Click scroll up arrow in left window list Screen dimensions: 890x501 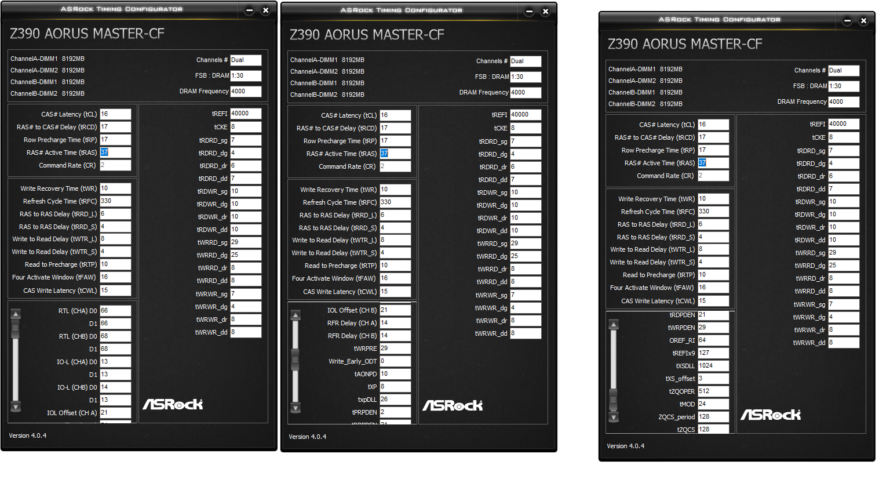(16, 314)
